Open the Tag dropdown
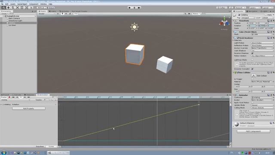 (247, 18)
